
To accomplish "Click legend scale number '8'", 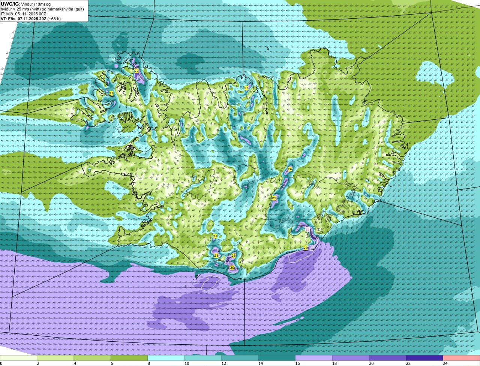I will pyautogui.click(x=148, y=363).
